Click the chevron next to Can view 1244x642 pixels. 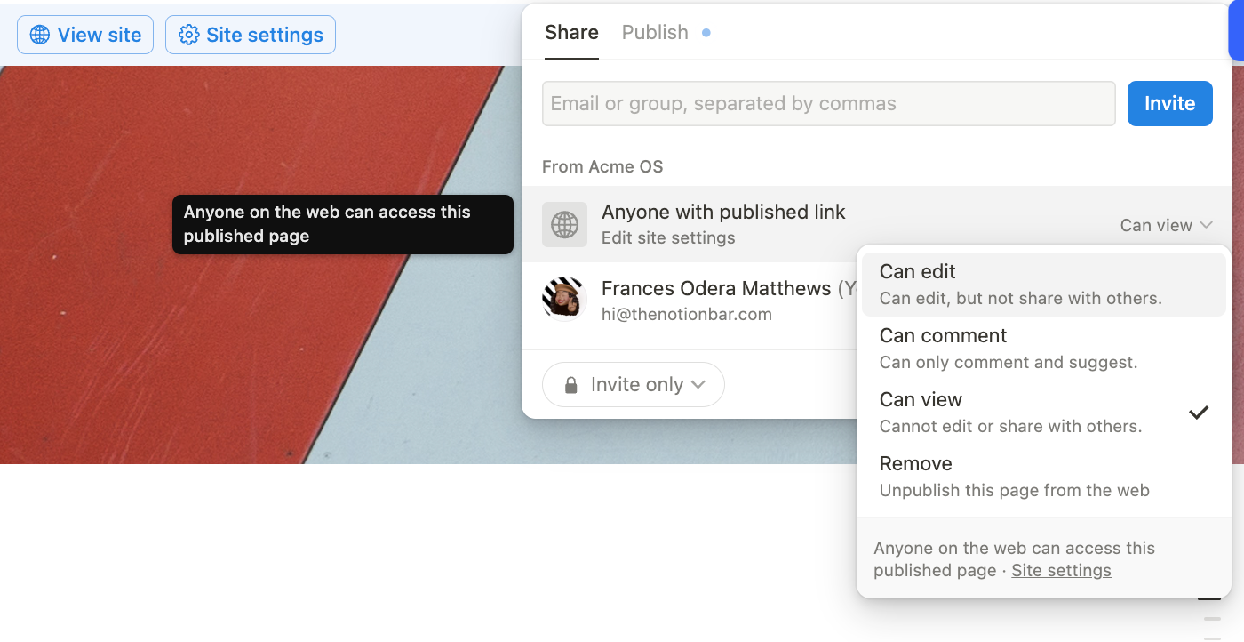1206,225
